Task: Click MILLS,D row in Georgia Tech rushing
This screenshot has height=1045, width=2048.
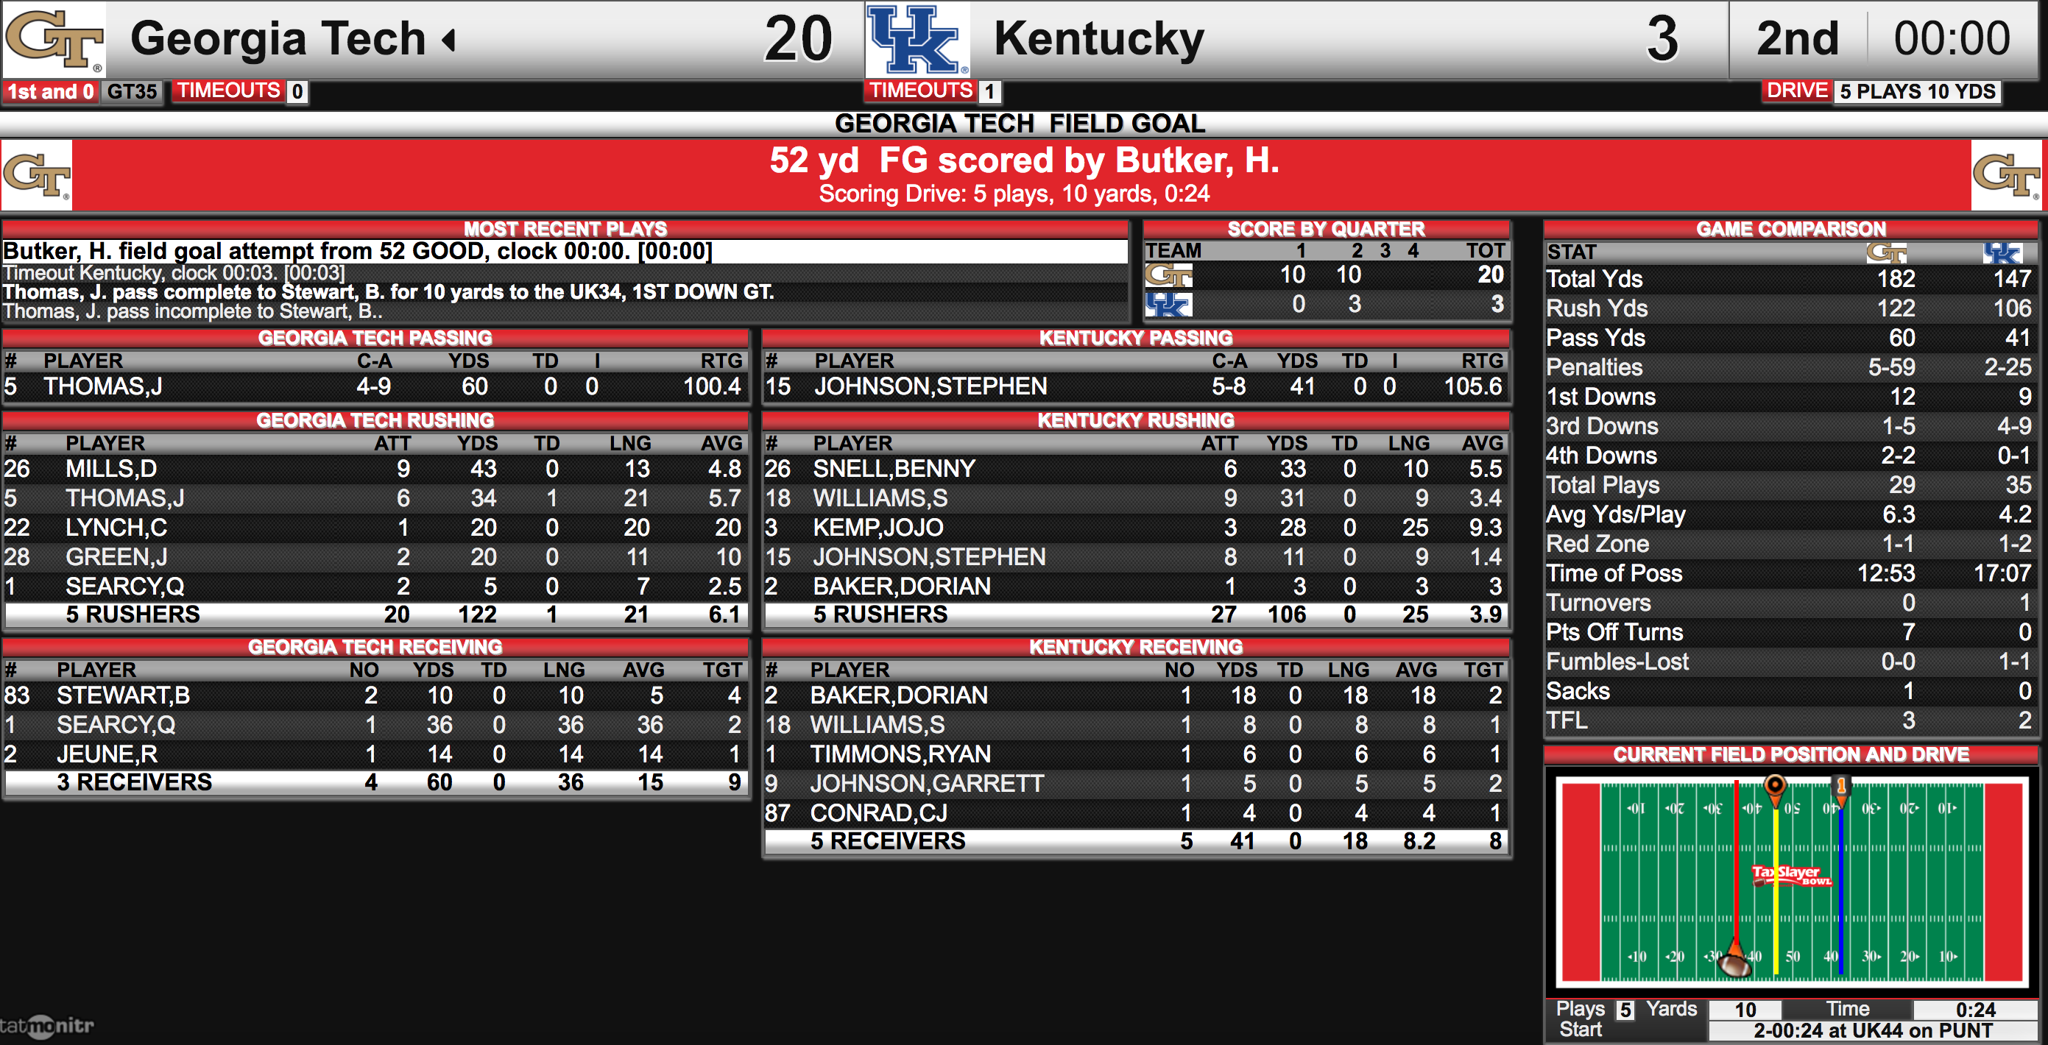Action: pyautogui.click(x=375, y=469)
